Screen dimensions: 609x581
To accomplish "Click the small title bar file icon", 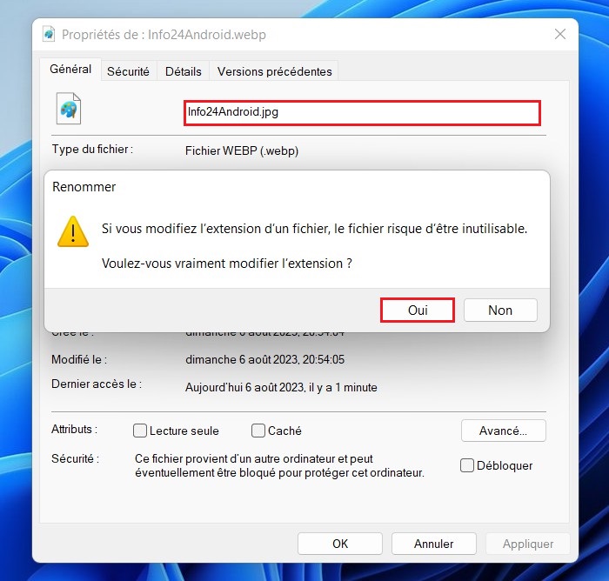I will point(49,34).
